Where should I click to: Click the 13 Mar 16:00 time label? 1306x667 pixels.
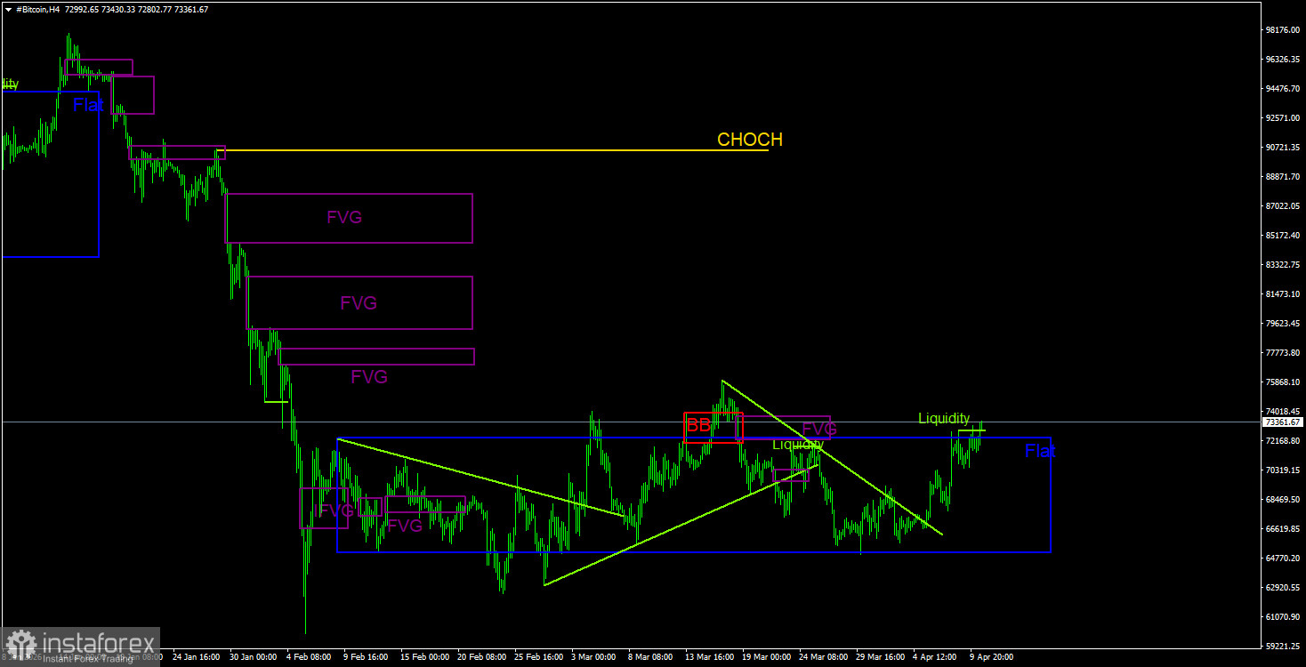click(711, 658)
